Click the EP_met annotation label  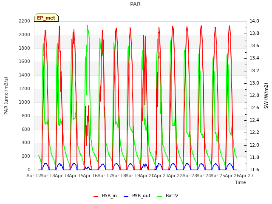click(46, 18)
